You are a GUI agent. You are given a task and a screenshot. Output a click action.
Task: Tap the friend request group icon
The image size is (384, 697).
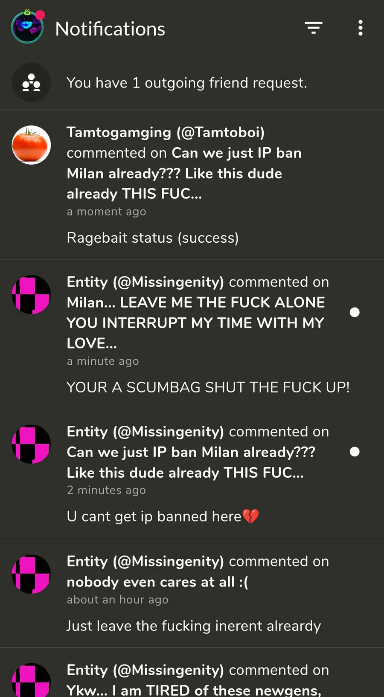[x=31, y=82]
